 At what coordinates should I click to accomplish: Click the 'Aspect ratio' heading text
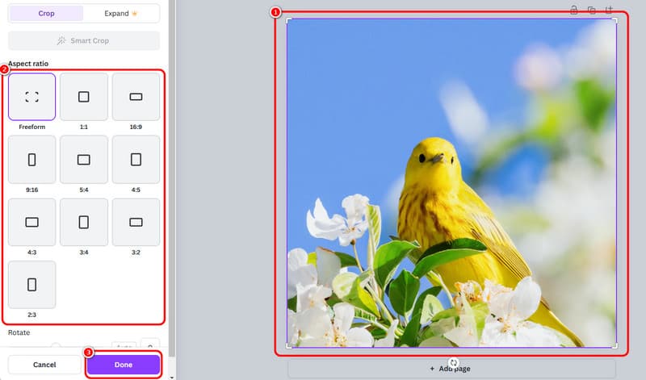point(28,64)
